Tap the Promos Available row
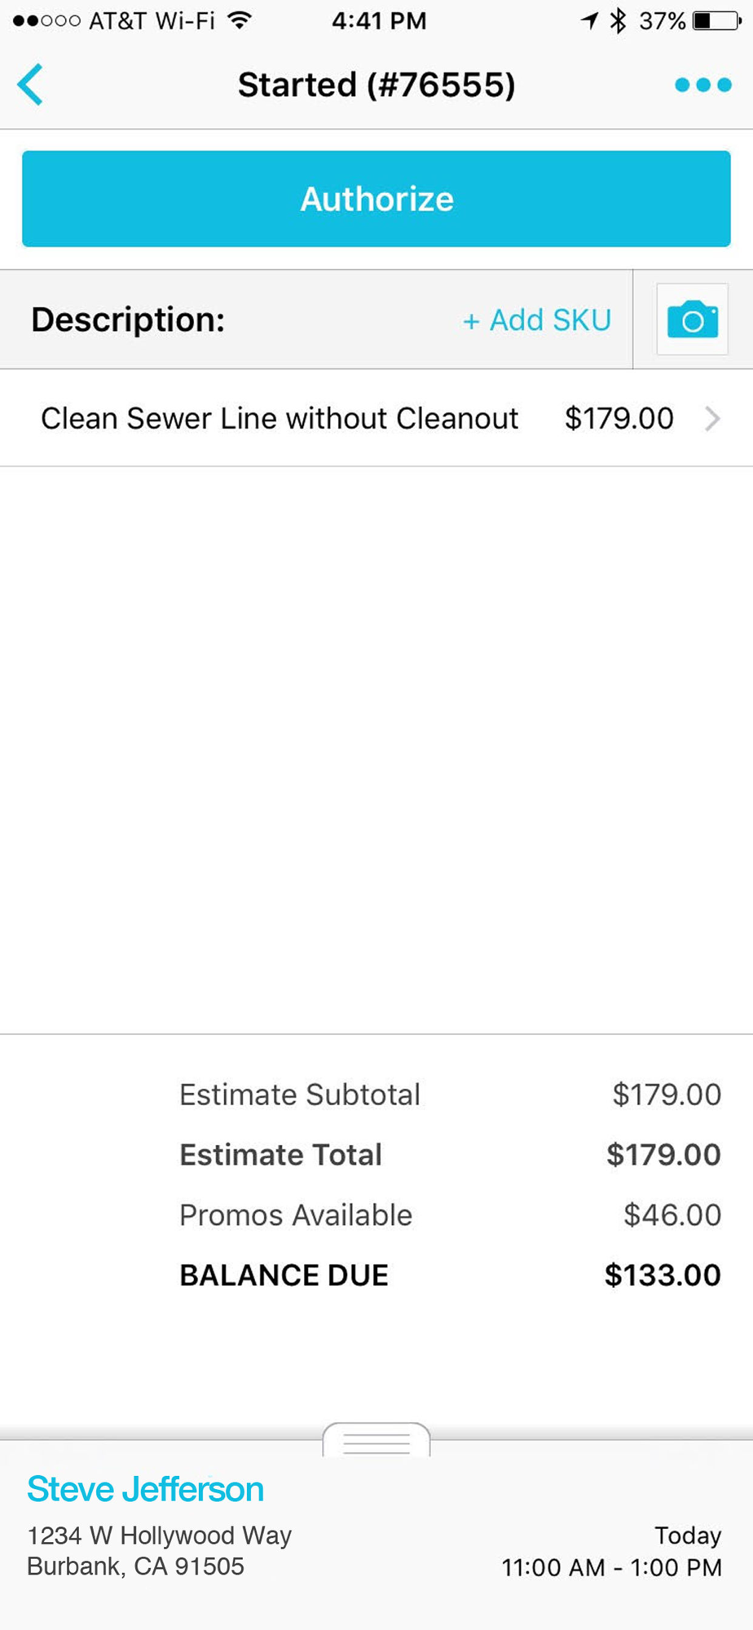The width and height of the screenshot is (753, 1630). click(x=448, y=1215)
